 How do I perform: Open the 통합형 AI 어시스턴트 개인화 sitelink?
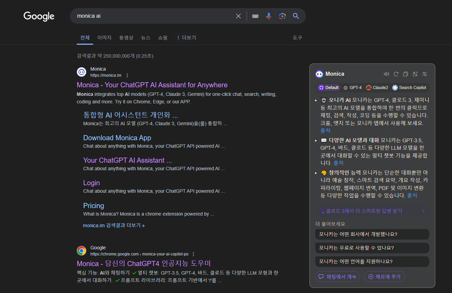pyautogui.click(x=130, y=115)
